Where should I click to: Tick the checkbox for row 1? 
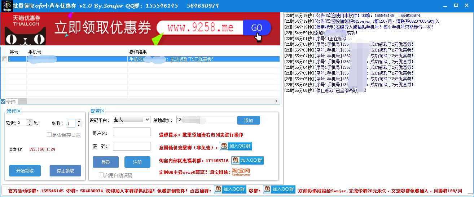pyautogui.click(x=5, y=59)
